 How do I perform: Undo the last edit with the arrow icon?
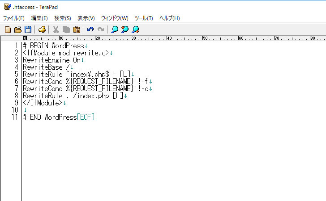[90, 29]
